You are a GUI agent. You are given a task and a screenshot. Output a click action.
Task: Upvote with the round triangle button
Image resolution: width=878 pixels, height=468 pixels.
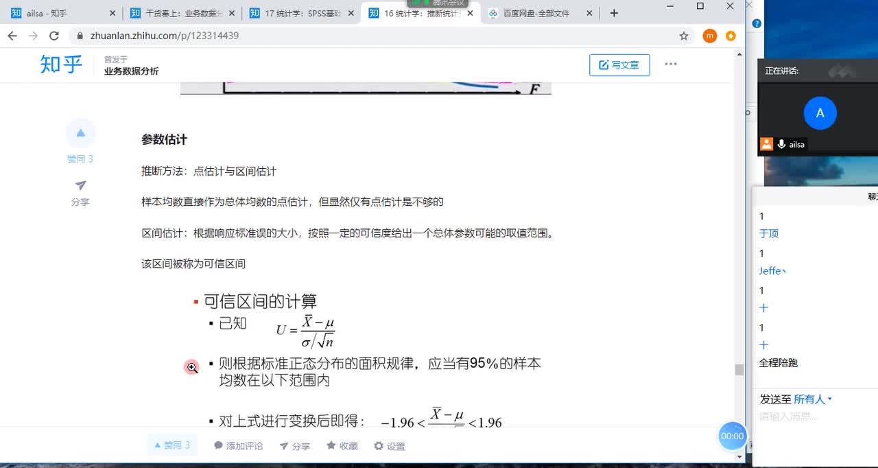click(x=81, y=133)
